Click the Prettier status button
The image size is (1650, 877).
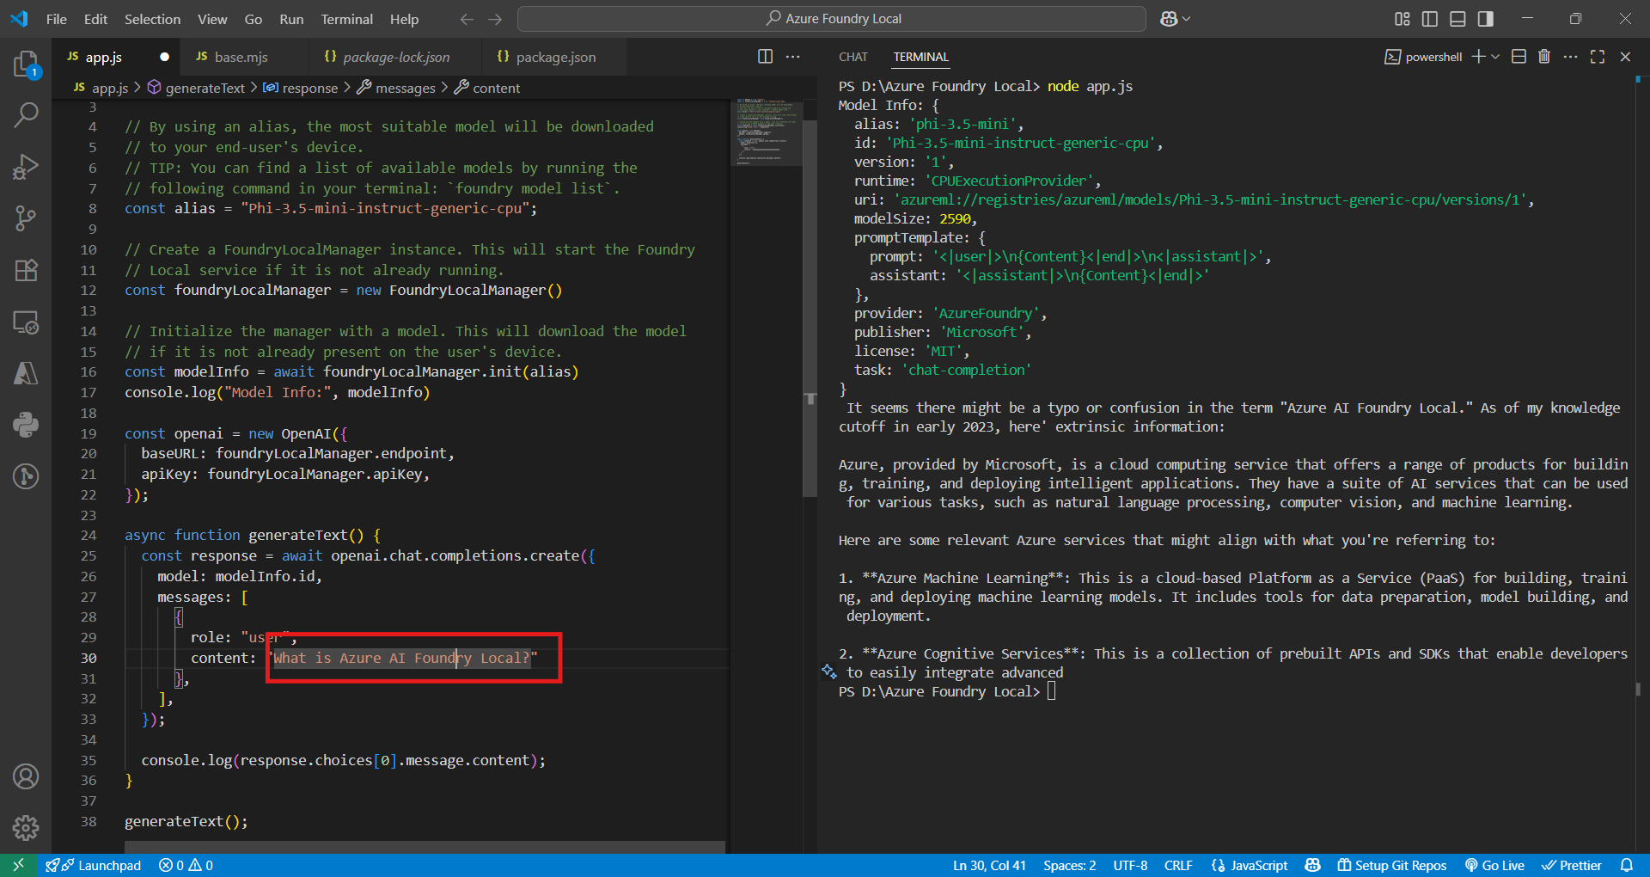tap(1572, 865)
